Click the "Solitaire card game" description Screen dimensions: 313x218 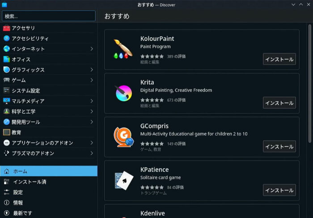point(161,178)
